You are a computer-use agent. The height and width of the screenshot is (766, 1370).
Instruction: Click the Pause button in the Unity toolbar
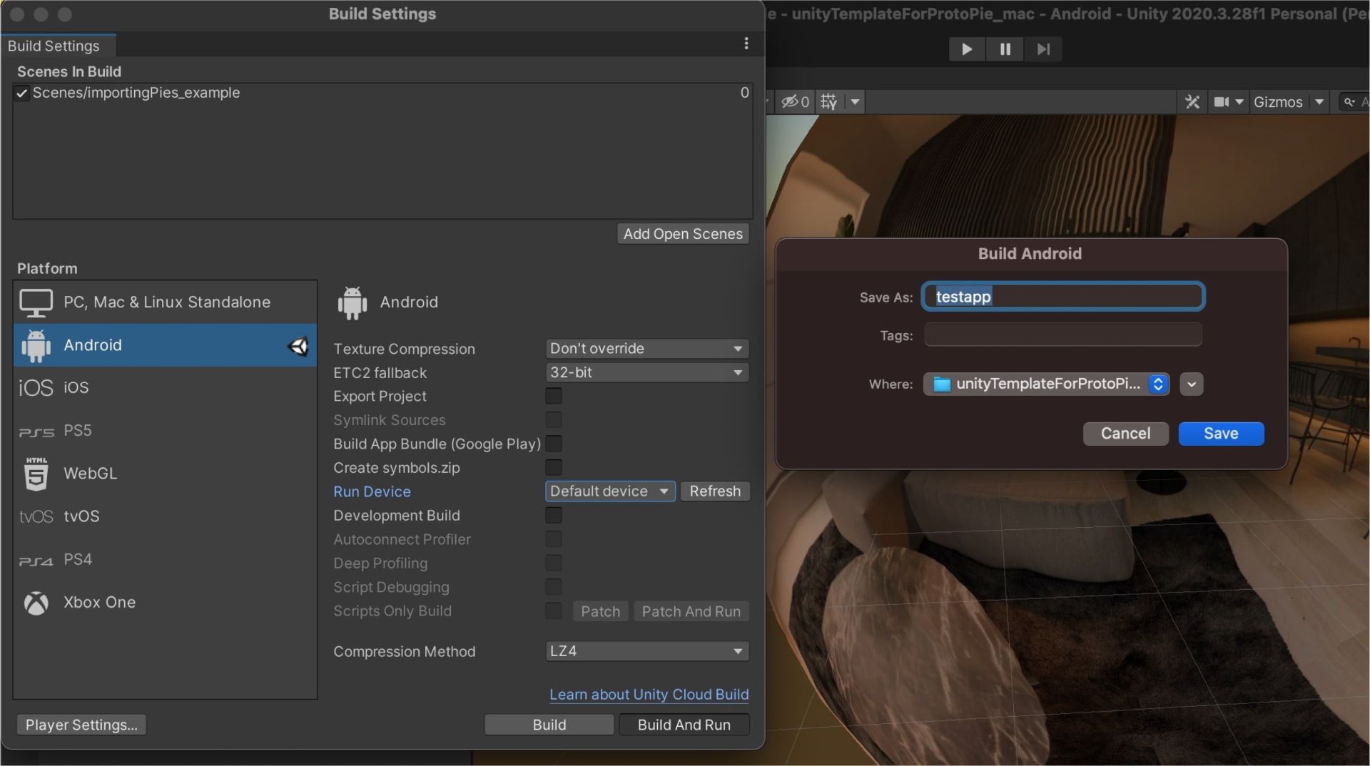click(x=1005, y=49)
